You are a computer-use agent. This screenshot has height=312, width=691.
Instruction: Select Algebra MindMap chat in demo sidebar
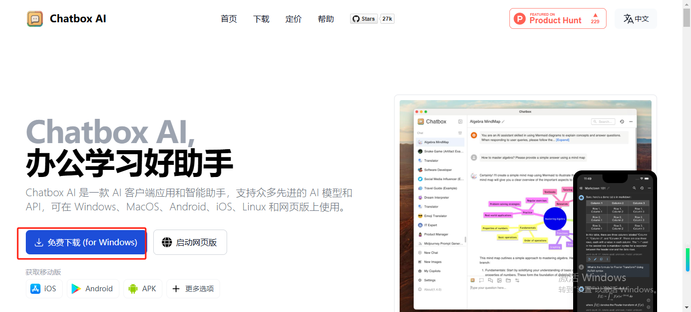coord(440,142)
